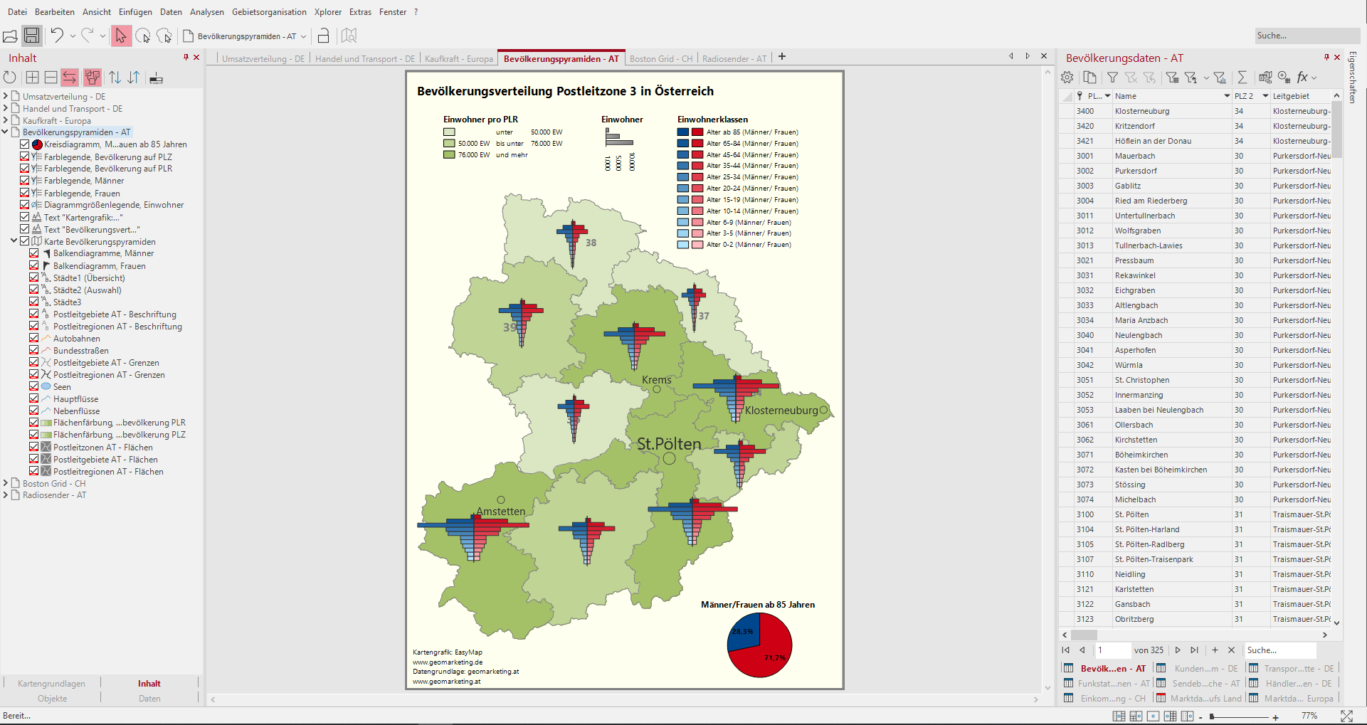Open the Analysen menu
This screenshot has width=1367, height=725.
click(207, 12)
